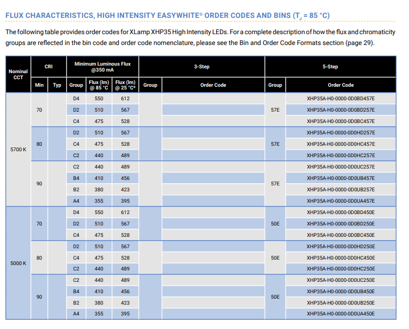Image resolution: width=409 pixels, height=329 pixels.
Task: Click the 3-Step column header
Action: click(x=202, y=67)
